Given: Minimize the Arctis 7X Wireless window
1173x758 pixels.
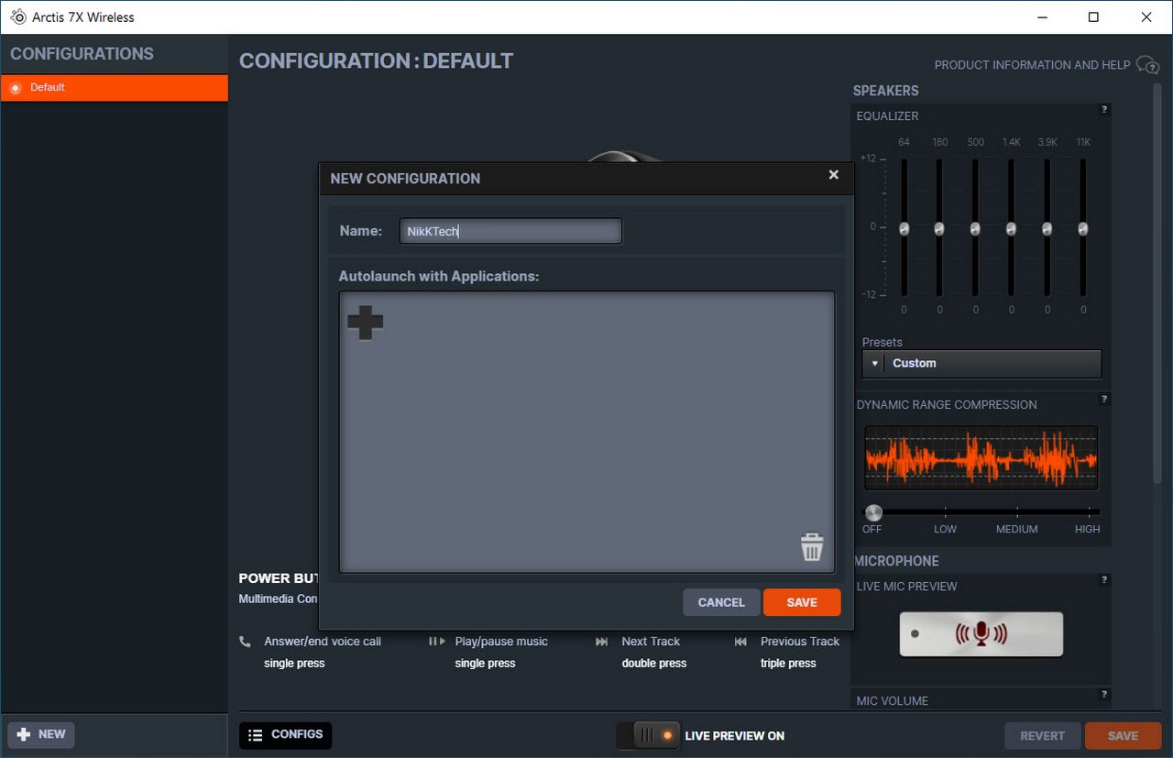Looking at the screenshot, I should point(1042,16).
